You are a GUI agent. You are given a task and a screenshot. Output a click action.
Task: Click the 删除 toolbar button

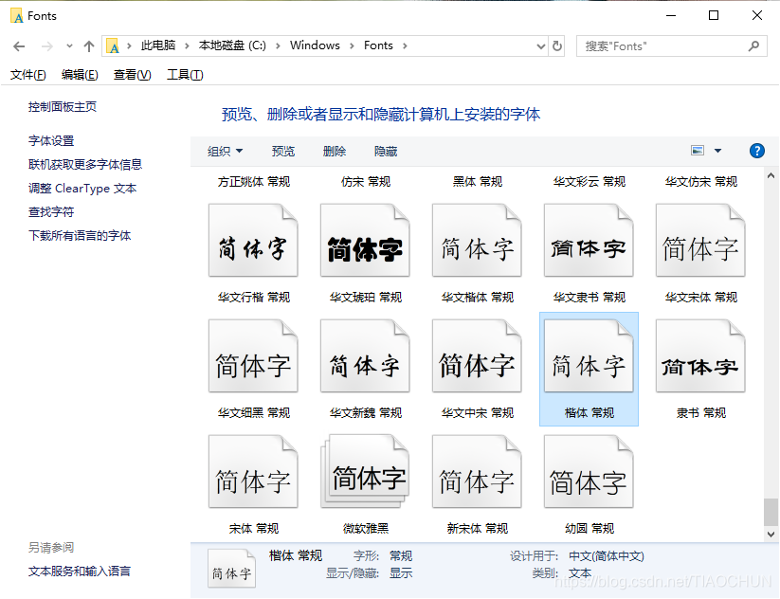tap(335, 151)
